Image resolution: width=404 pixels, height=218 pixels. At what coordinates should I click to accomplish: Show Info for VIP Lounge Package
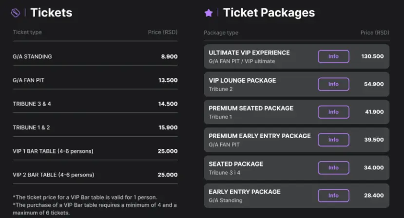tap(333, 84)
